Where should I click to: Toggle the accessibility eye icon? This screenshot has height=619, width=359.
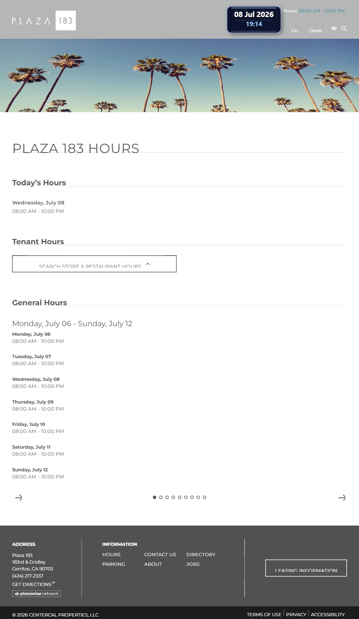334,28
